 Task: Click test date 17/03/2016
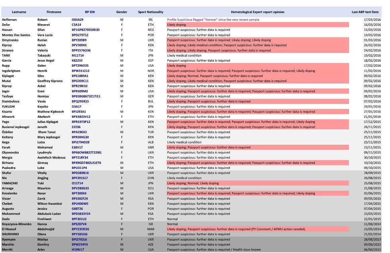372,20
